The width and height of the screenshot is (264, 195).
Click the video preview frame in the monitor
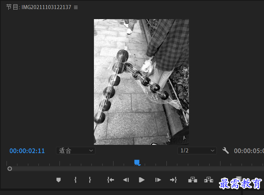pyautogui.click(x=141, y=82)
